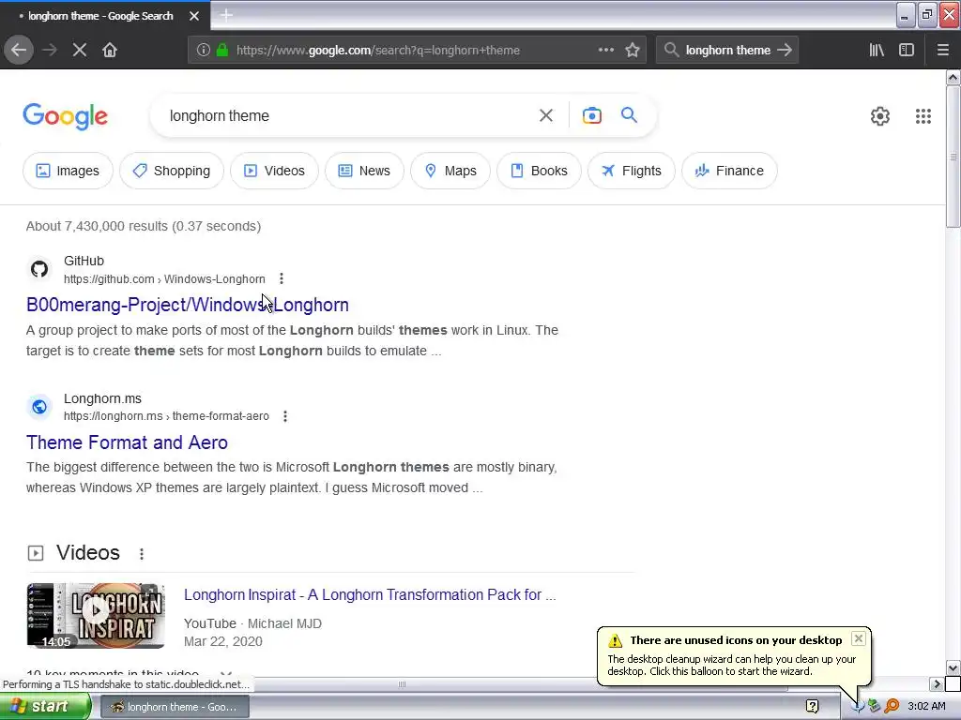The width and height of the screenshot is (961, 720).
Task: Bookmark this page with the star icon
Action: (633, 51)
